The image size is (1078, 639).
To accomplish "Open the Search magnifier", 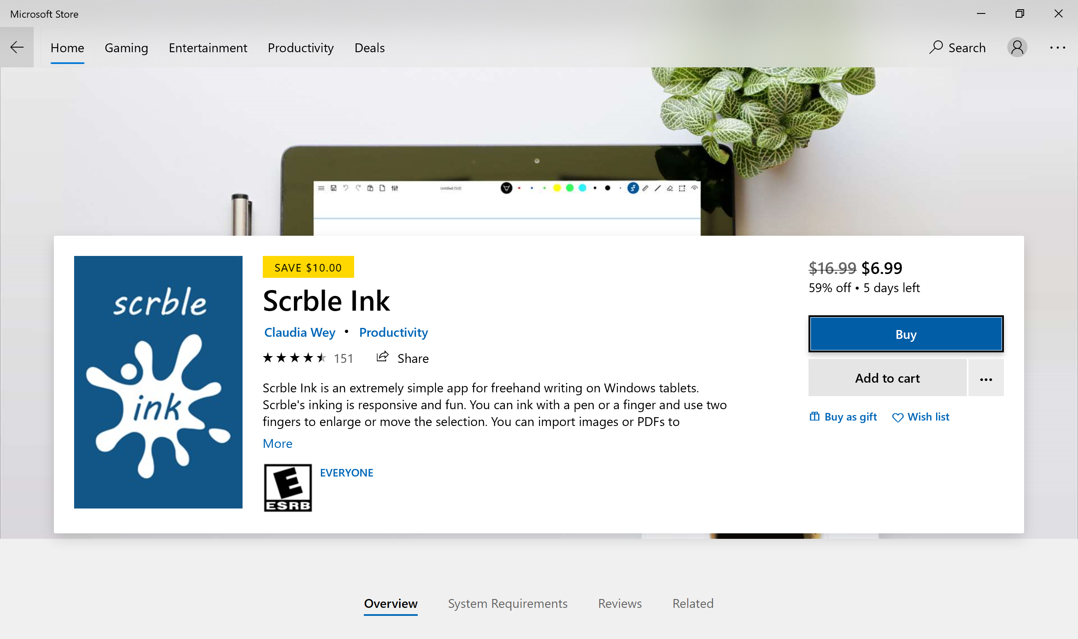I will 936,47.
